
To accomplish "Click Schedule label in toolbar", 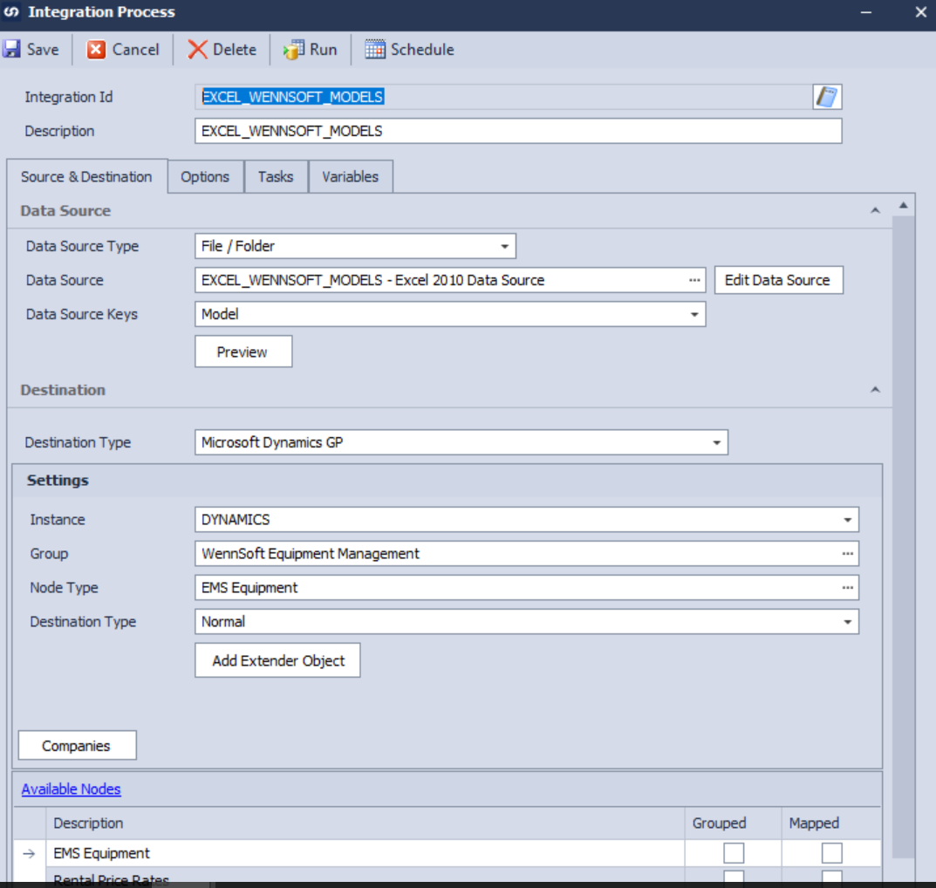I will click(x=422, y=49).
